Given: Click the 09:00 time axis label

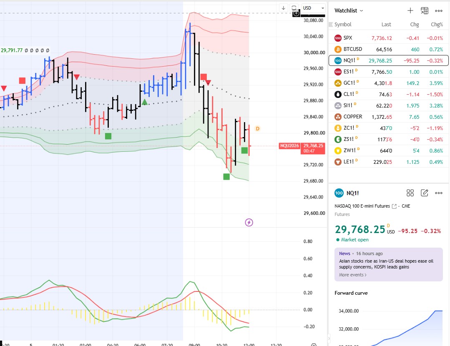Looking at the screenshot, I should click(194, 344).
